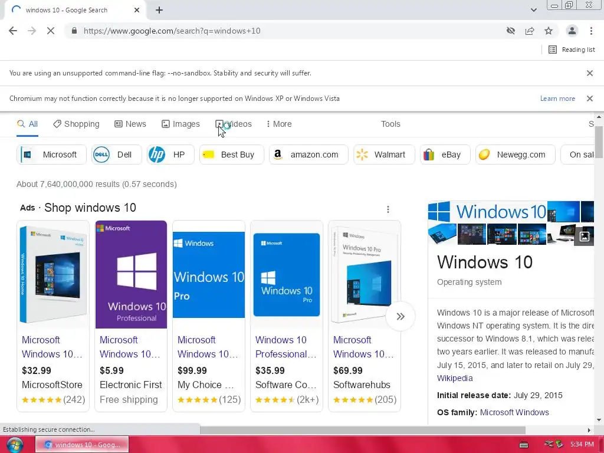The image size is (604, 453).
Task: Share this page via share icon
Action: point(530,31)
